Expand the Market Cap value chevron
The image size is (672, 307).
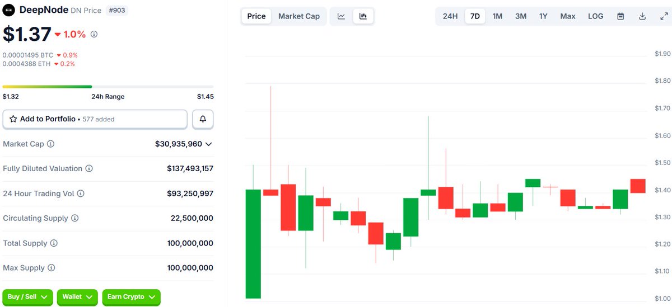click(x=209, y=144)
